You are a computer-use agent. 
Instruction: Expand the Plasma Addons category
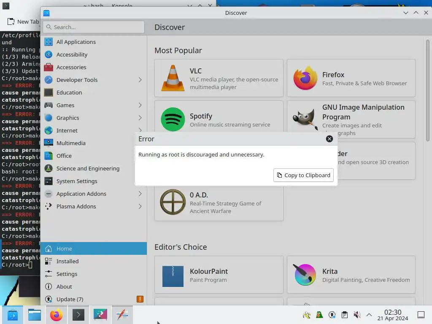click(x=140, y=206)
